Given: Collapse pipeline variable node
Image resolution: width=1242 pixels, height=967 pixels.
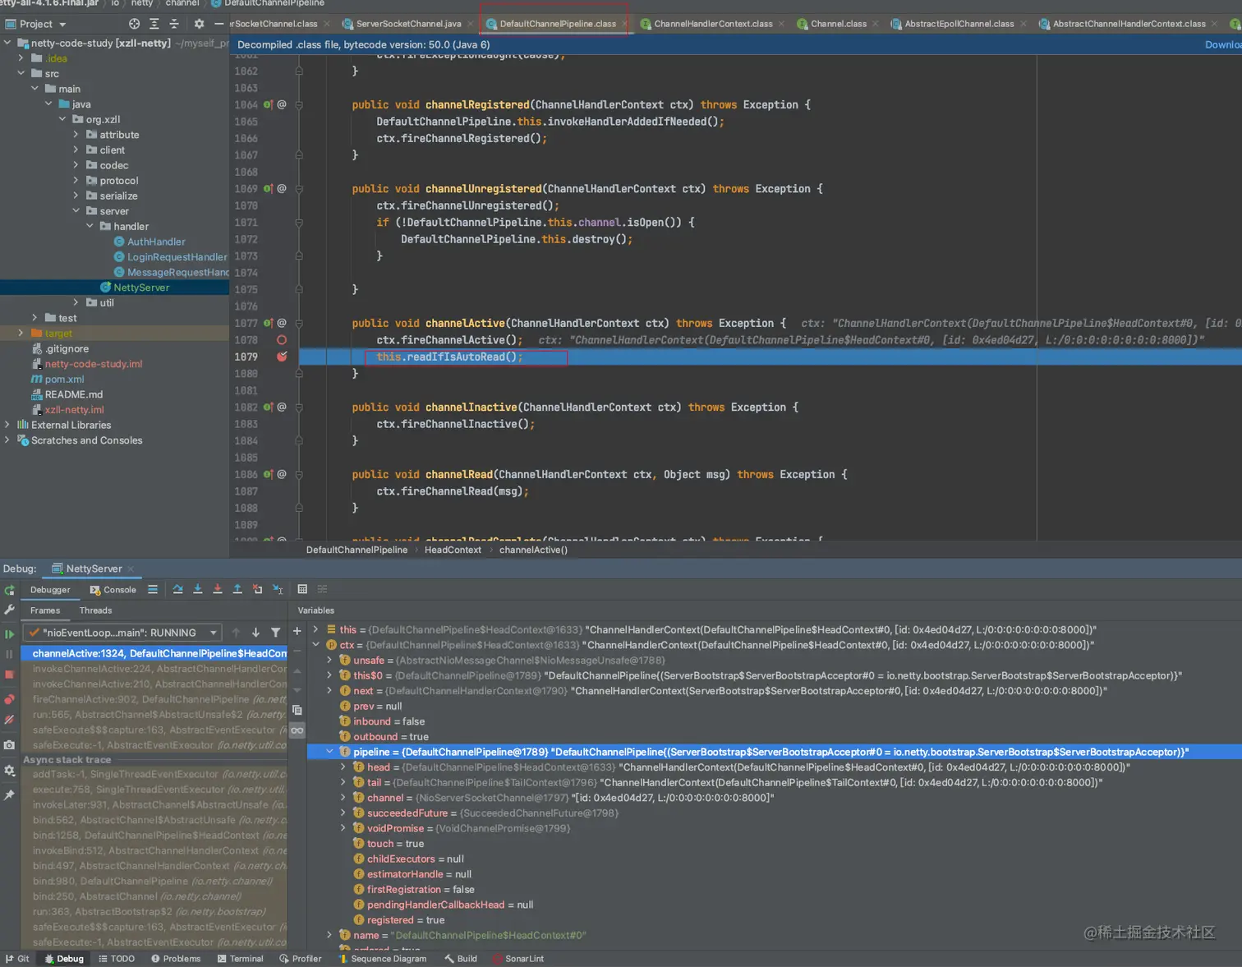Looking at the screenshot, I should (329, 752).
